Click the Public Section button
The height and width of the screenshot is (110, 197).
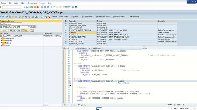pos(86,17)
